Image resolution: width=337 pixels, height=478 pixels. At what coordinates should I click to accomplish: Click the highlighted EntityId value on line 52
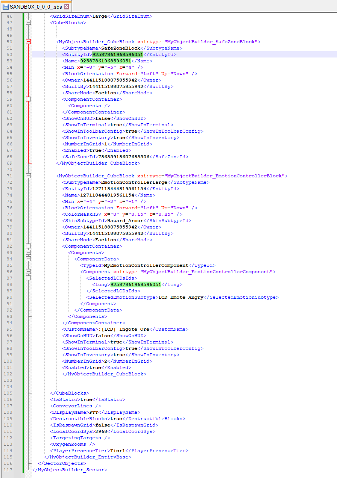118,54
